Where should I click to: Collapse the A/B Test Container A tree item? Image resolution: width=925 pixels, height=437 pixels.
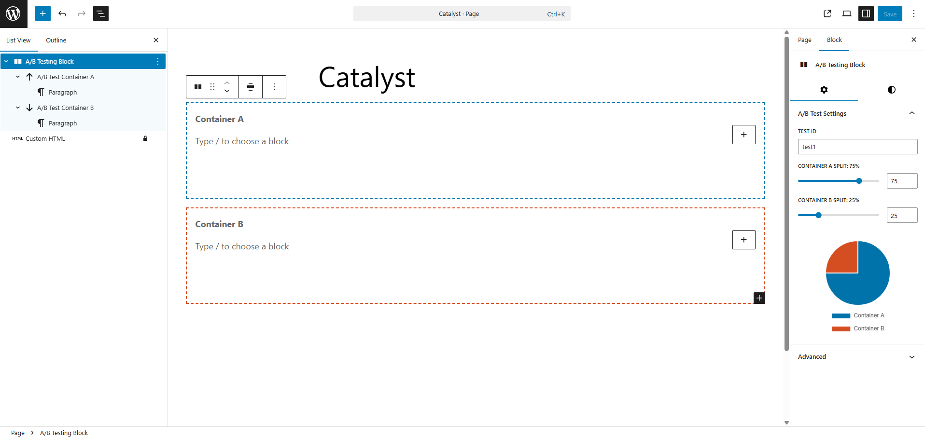coord(18,77)
